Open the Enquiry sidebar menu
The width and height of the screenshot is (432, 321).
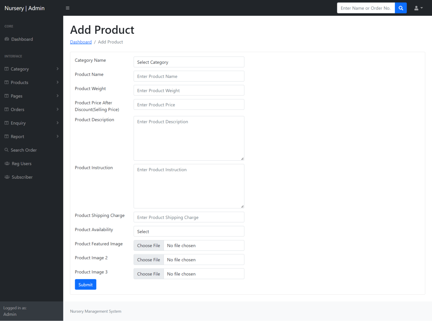pos(31,123)
